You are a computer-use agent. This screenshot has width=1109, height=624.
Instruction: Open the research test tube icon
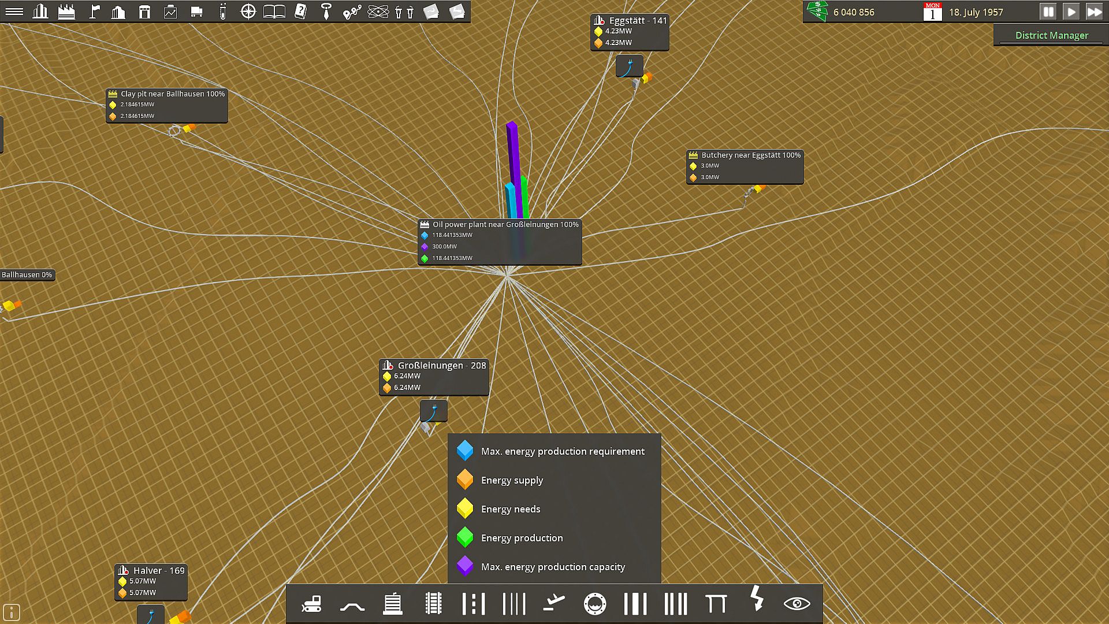tap(222, 12)
